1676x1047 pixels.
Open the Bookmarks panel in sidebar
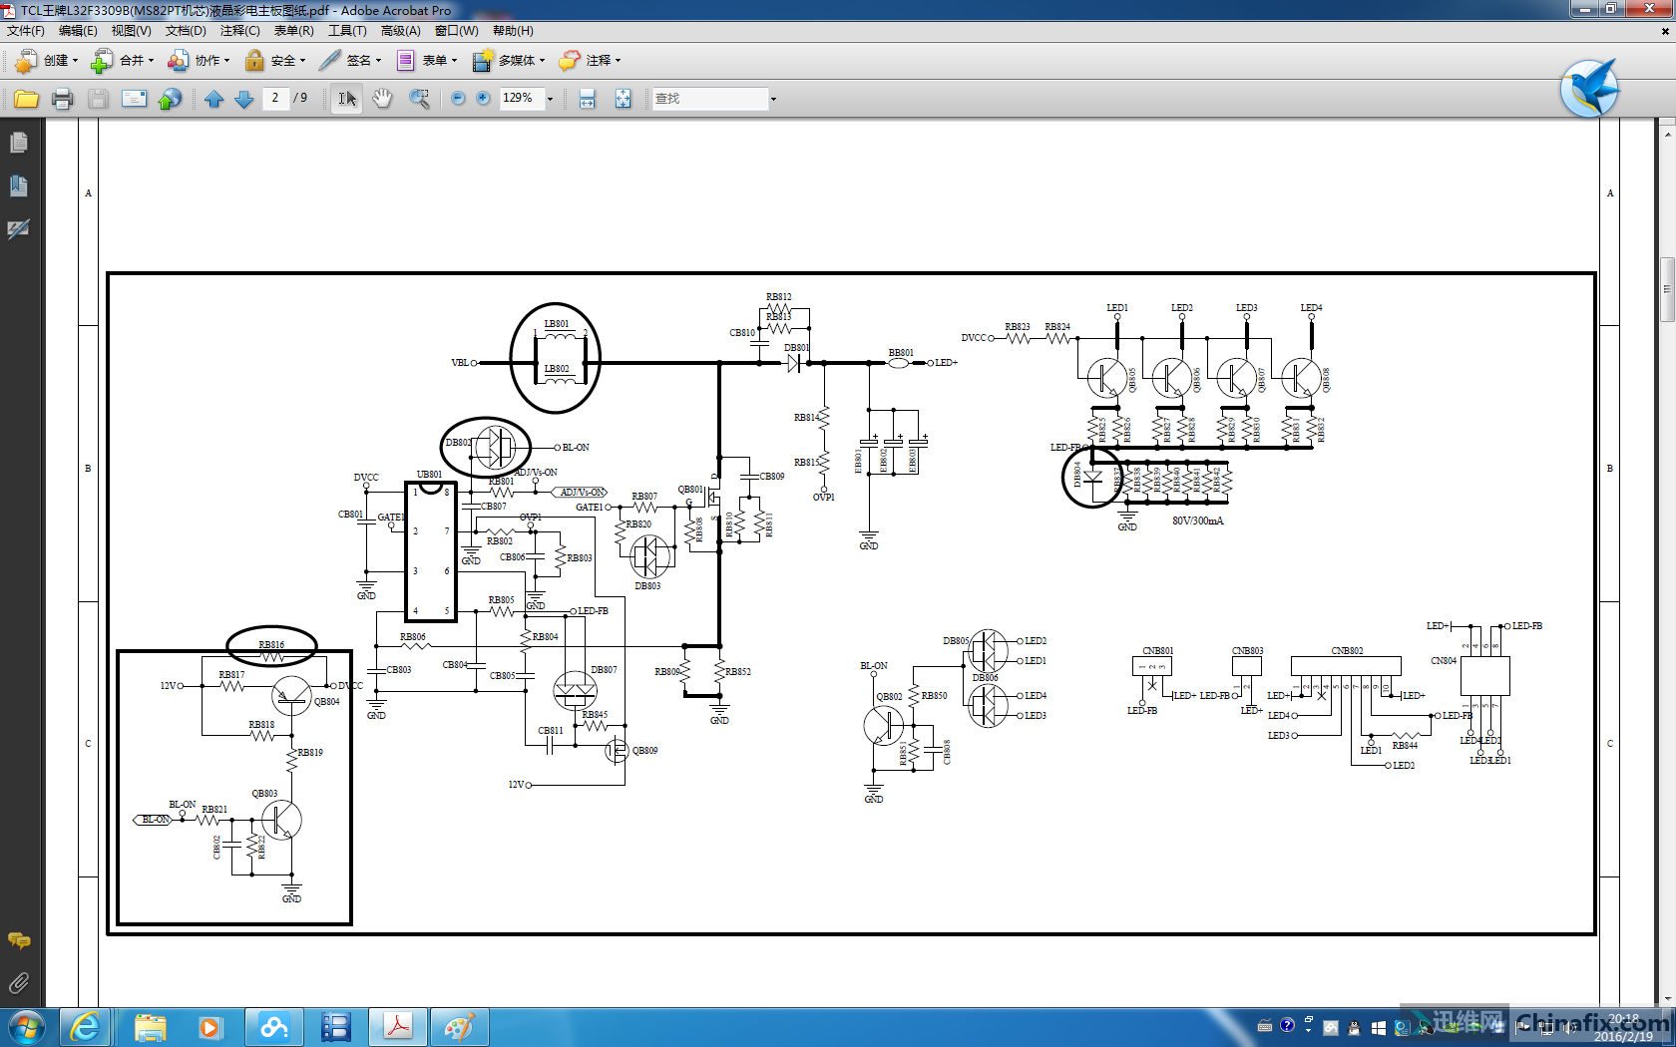[x=18, y=186]
